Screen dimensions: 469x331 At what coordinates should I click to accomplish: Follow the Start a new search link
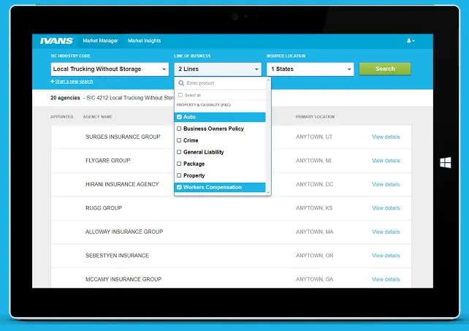tap(75, 81)
